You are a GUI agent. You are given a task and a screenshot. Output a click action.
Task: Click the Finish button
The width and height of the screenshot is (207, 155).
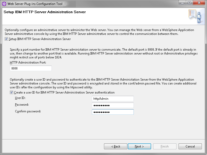tap(165, 146)
